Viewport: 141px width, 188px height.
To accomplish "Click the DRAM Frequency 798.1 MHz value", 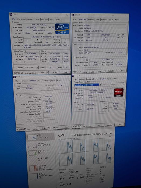I will 49,96.
